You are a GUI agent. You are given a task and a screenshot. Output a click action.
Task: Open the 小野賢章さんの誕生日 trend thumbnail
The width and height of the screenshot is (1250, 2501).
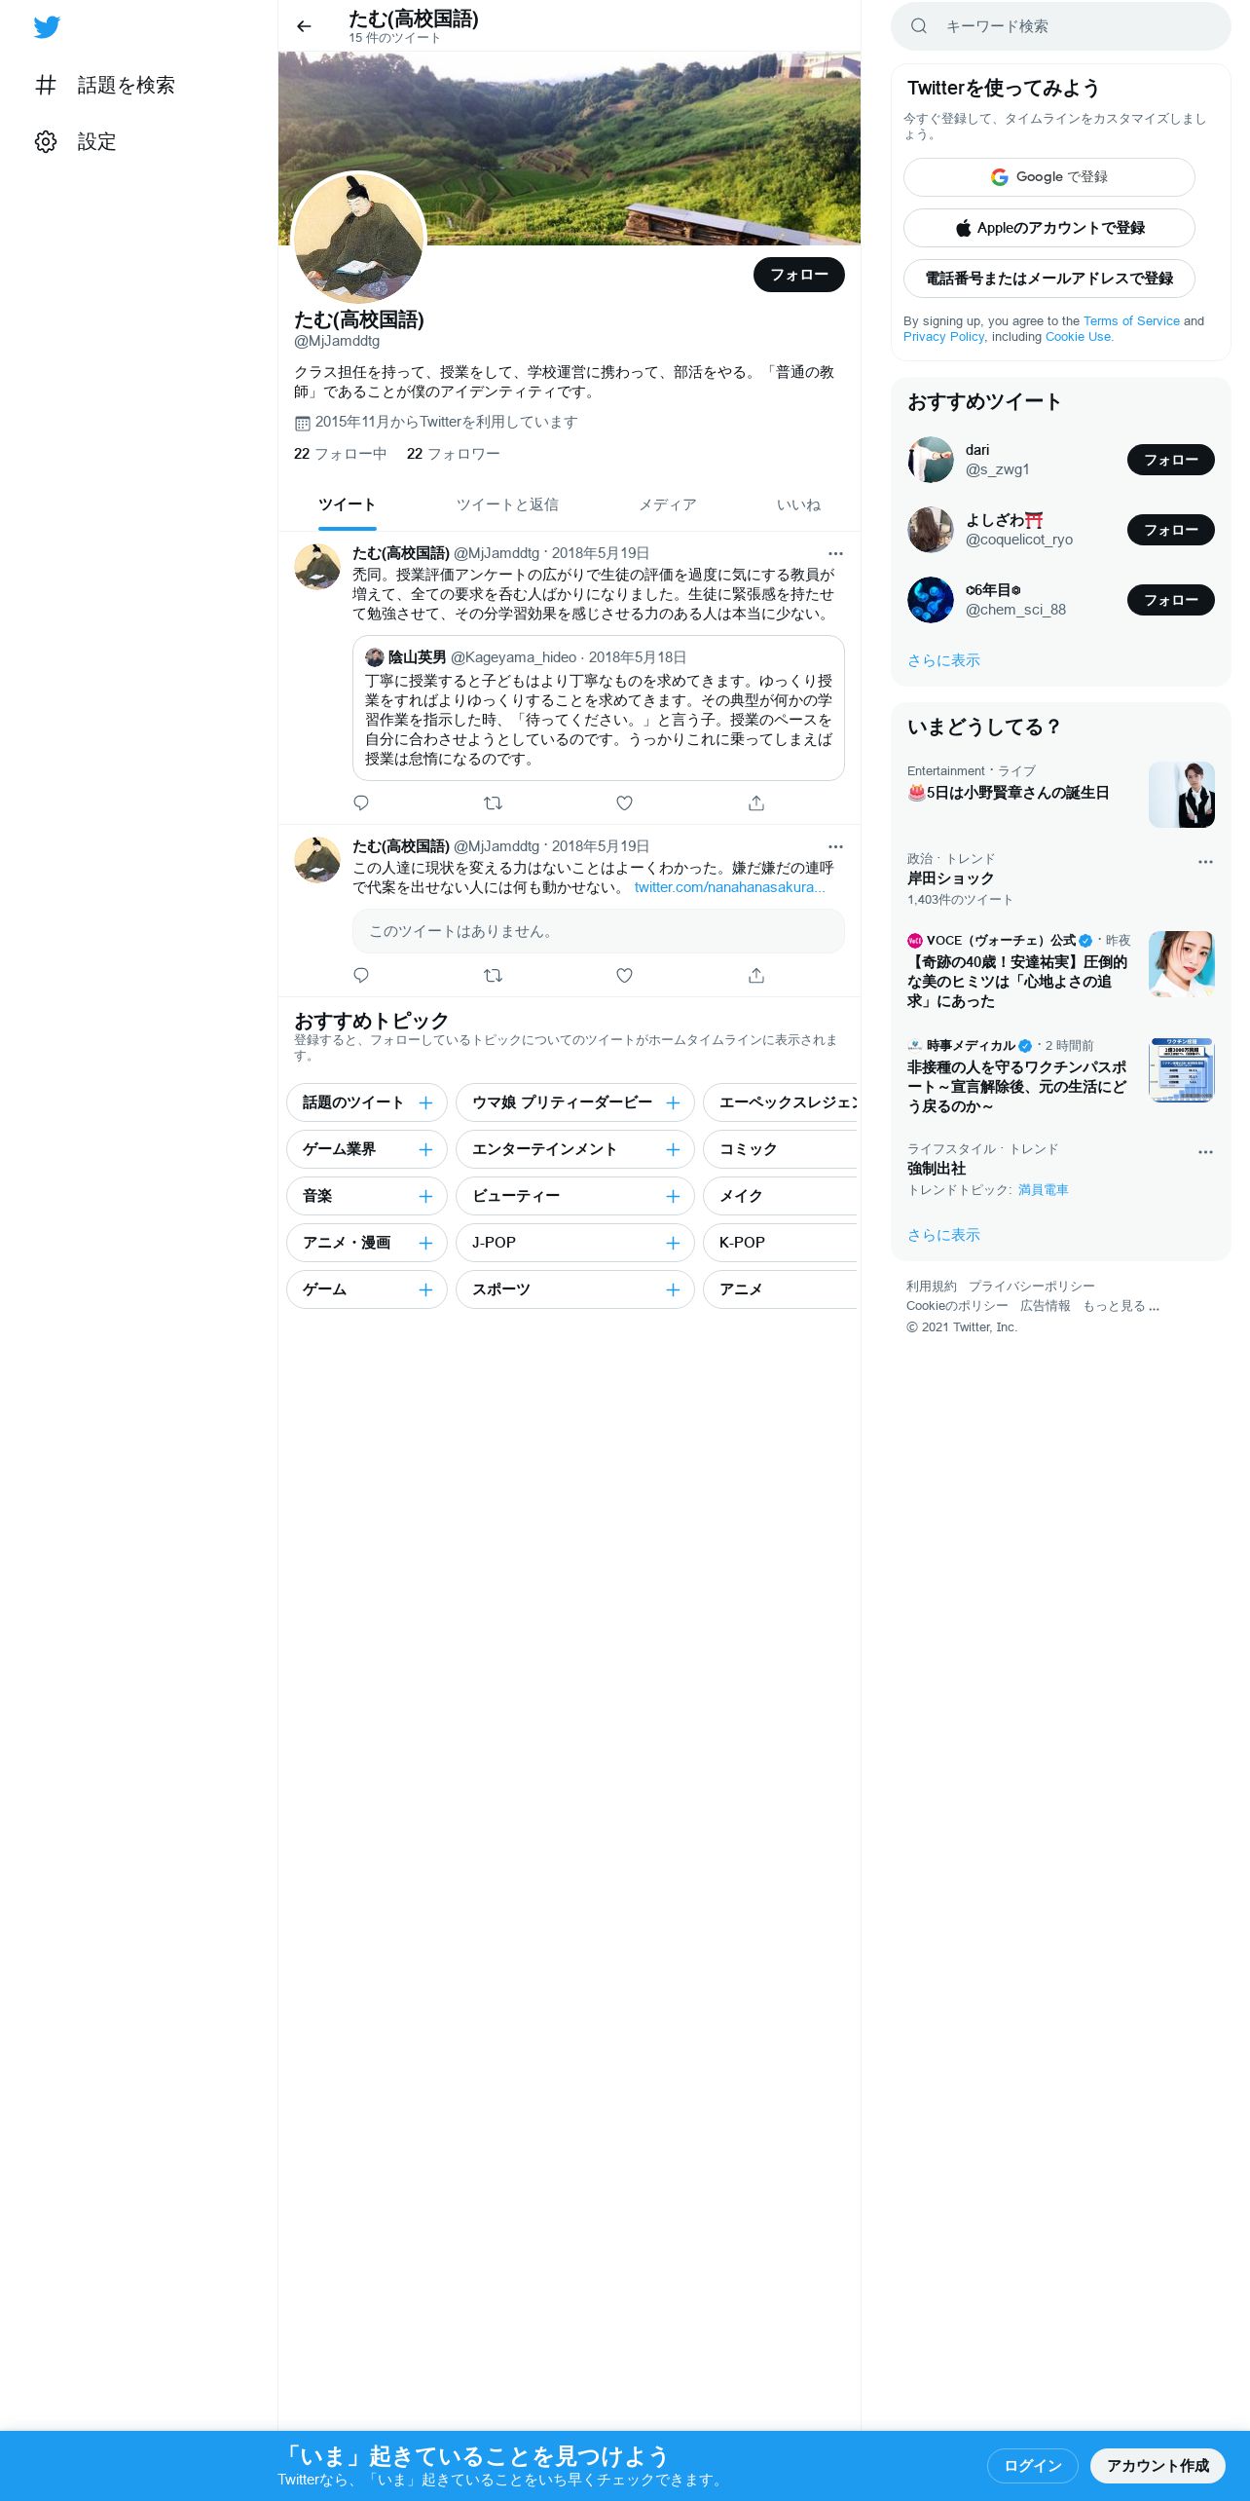(1182, 795)
